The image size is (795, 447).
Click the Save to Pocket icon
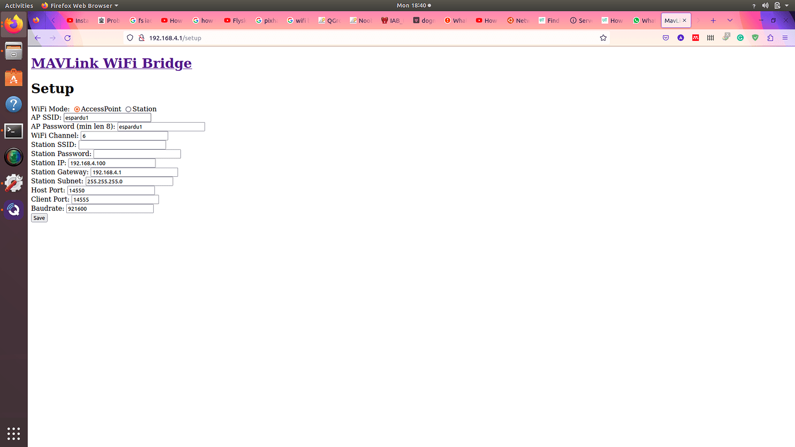[x=665, y=38]
